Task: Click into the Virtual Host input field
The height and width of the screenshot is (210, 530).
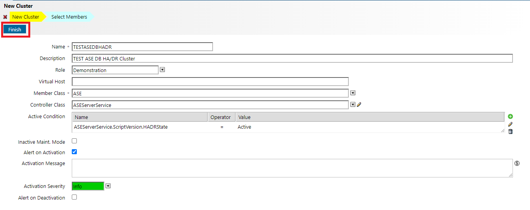Action: tap(210, 82)
